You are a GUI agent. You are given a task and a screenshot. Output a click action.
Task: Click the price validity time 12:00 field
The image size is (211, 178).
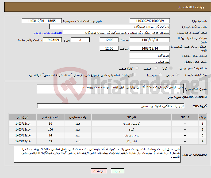109,48
